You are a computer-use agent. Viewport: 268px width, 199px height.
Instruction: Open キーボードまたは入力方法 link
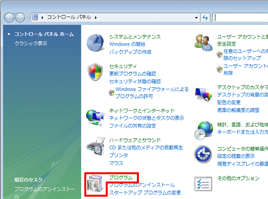tap(243, 132)
